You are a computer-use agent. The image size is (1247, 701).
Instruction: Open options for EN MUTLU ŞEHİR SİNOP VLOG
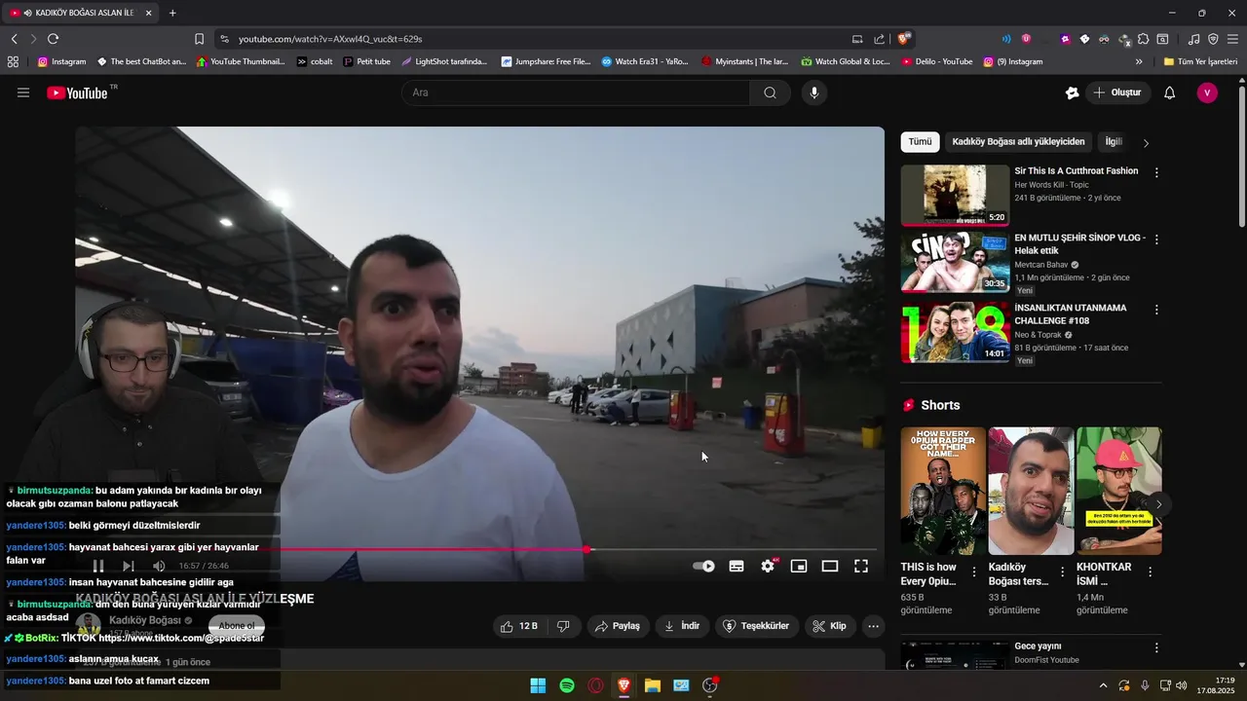(1156, 240)
